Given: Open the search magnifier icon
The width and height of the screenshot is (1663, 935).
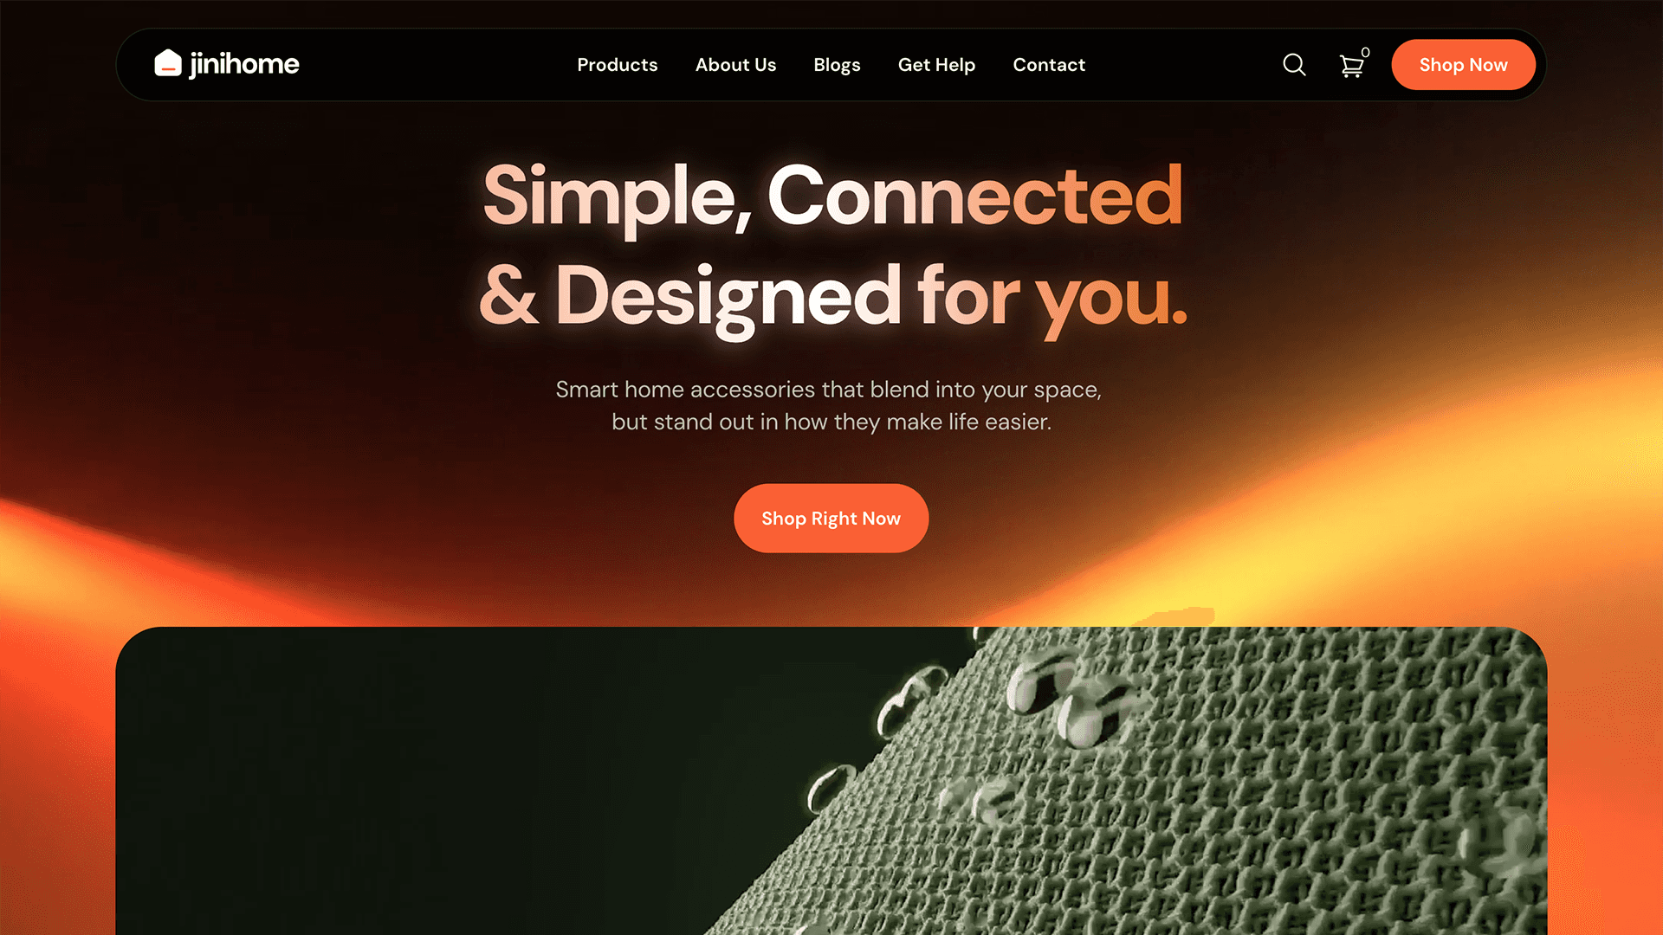Looking at the screenshot, I should [x=1294, y=65].
